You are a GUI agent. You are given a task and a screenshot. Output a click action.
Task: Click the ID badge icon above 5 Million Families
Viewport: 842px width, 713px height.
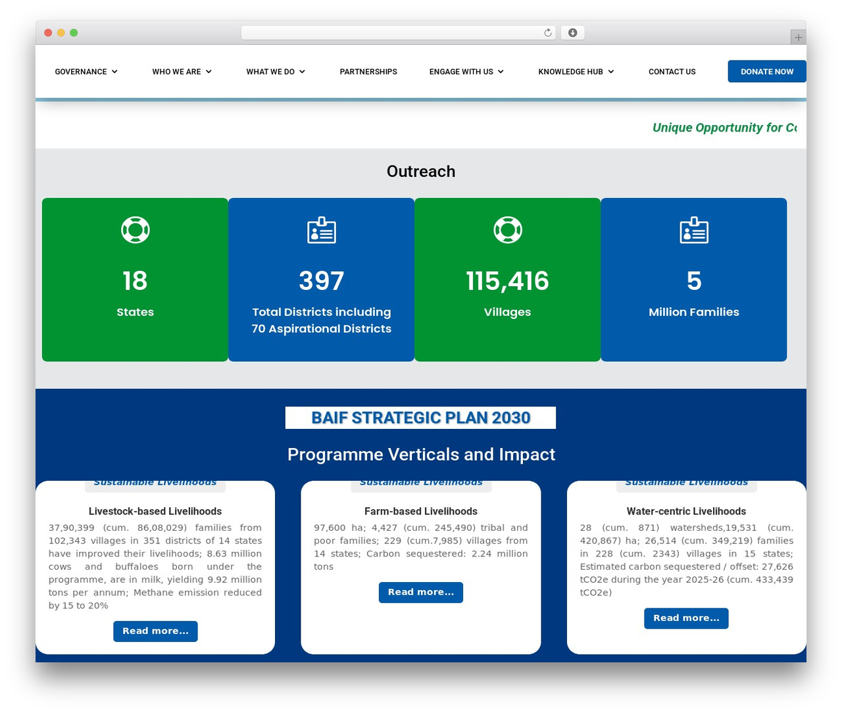point(694,230)
